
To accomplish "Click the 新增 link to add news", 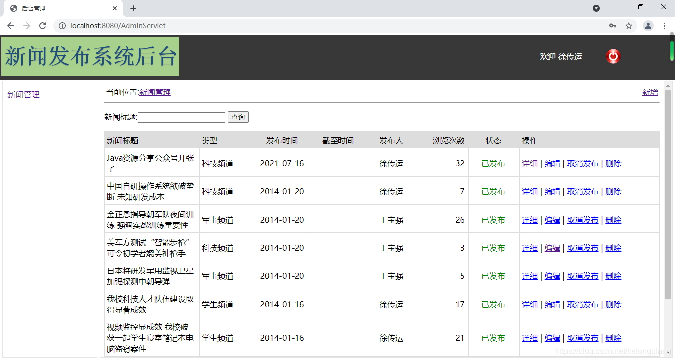I will tap(650, 92).
